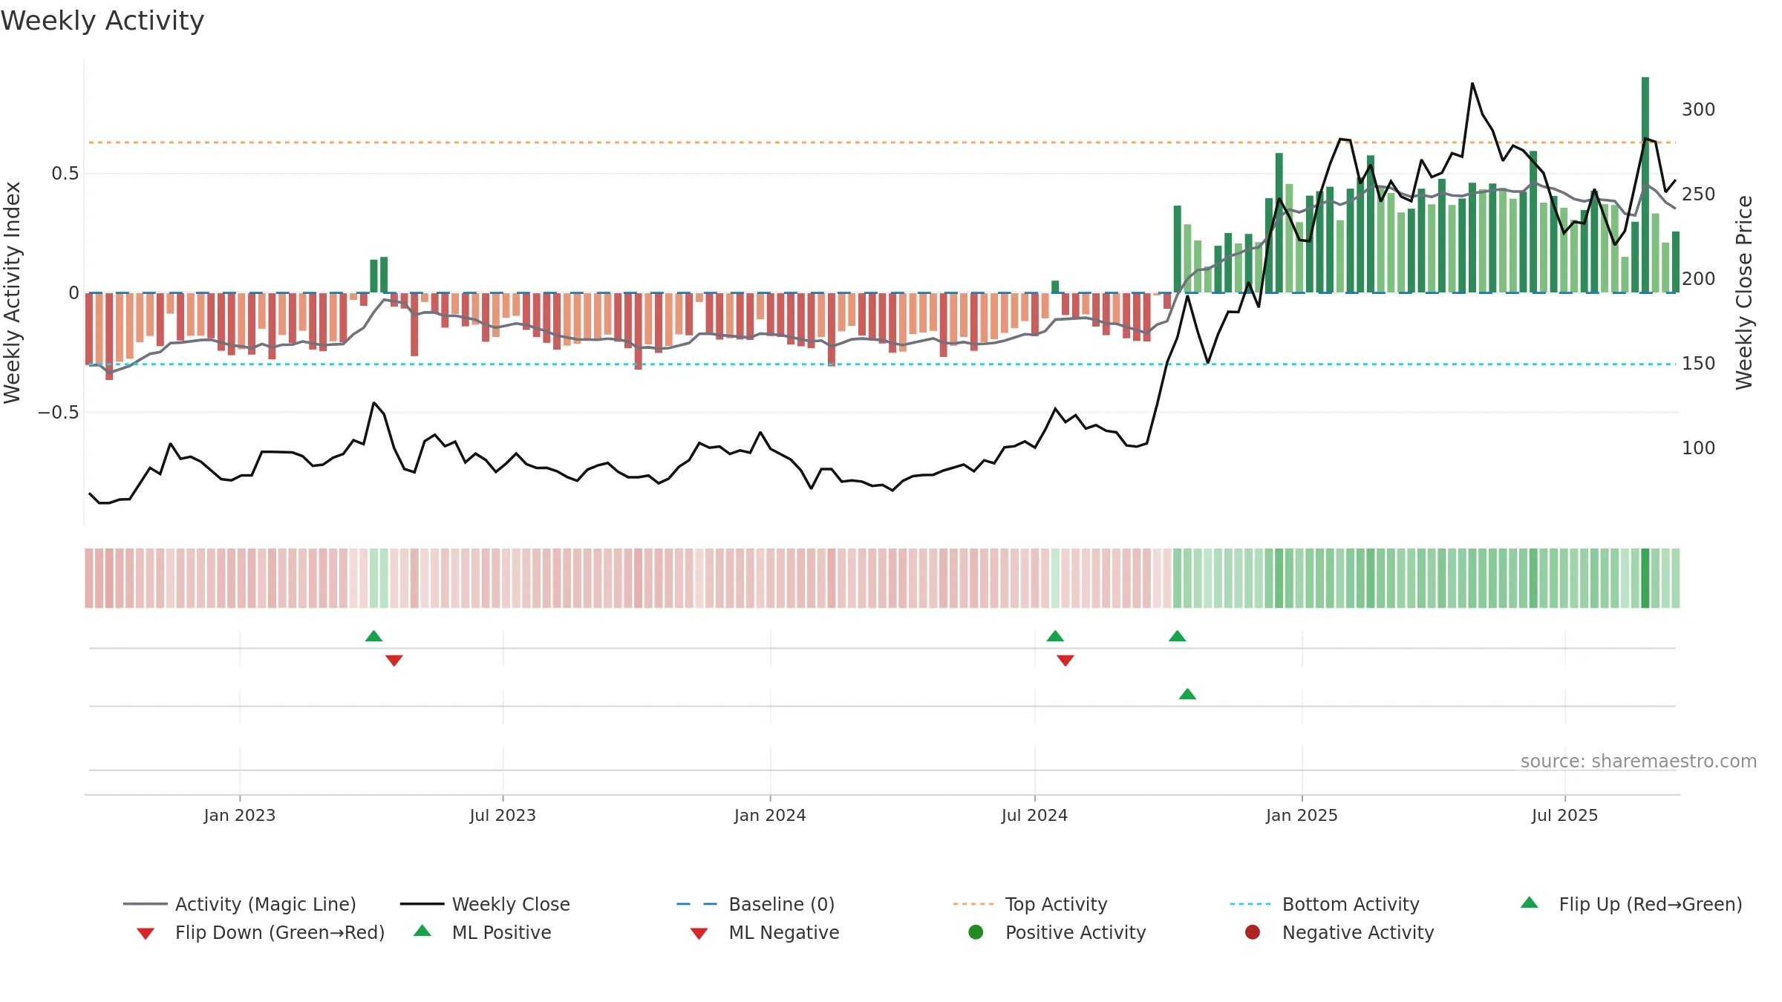Click the 250 tick on the price axis
The image size is (1782, 1002).
pyautogui.click(x=1699, y=194)
